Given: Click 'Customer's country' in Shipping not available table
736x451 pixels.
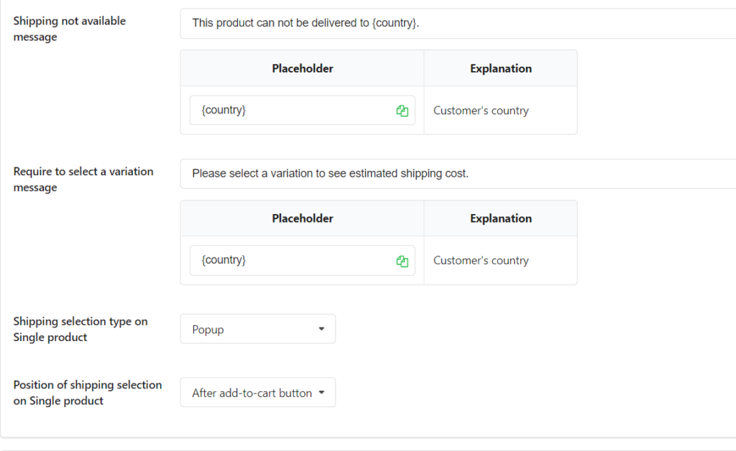Looking at the screenshot, I should [481, 111].
